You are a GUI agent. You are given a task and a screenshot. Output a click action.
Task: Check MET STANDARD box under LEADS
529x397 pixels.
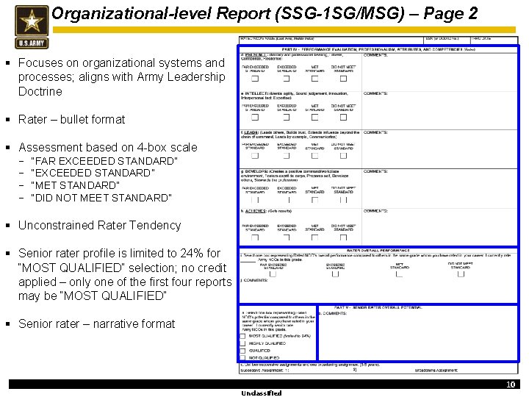pos(314,156)
